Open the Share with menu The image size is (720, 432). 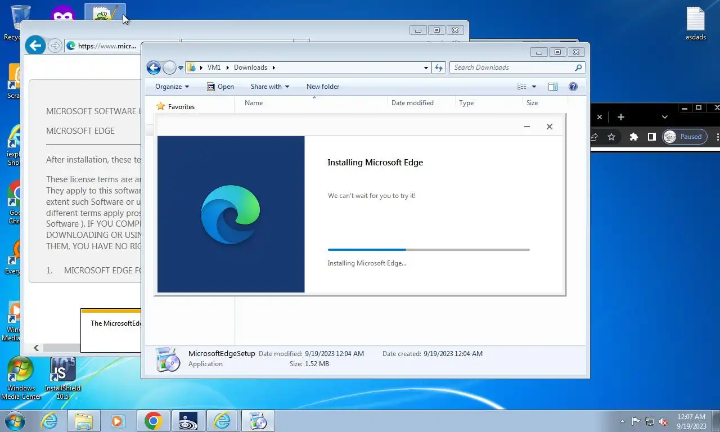[270, 87]
